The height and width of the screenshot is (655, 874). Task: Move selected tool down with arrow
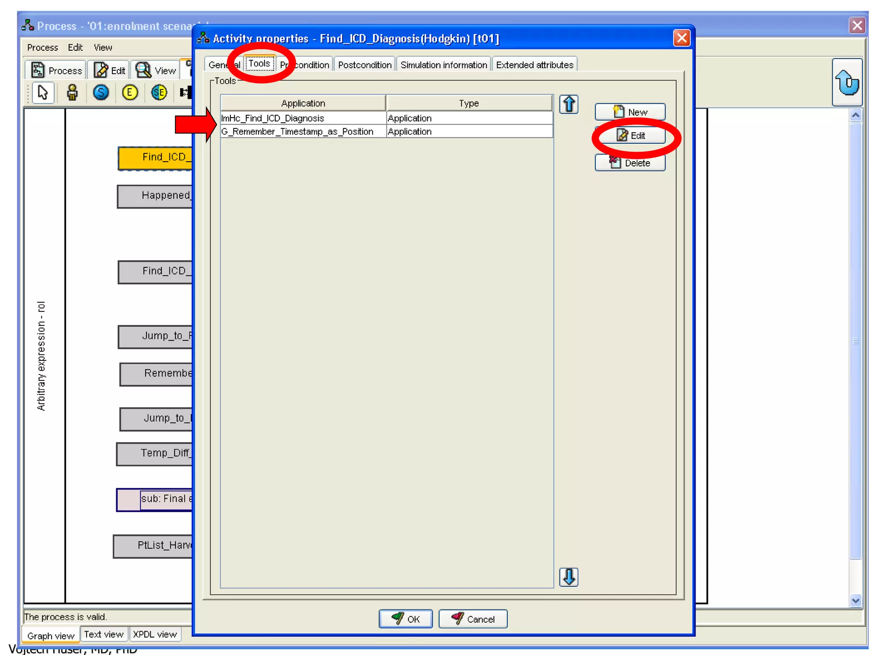tap(568, 577)
